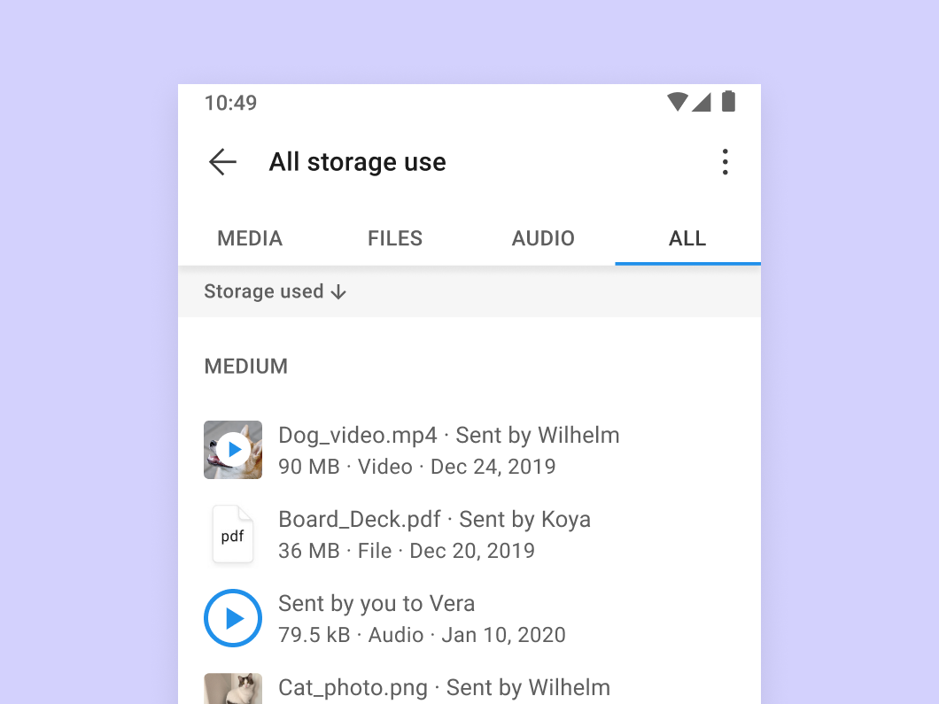Tap the back arrow to leave storage view
939x704 pixels.
tap(222, 162)
